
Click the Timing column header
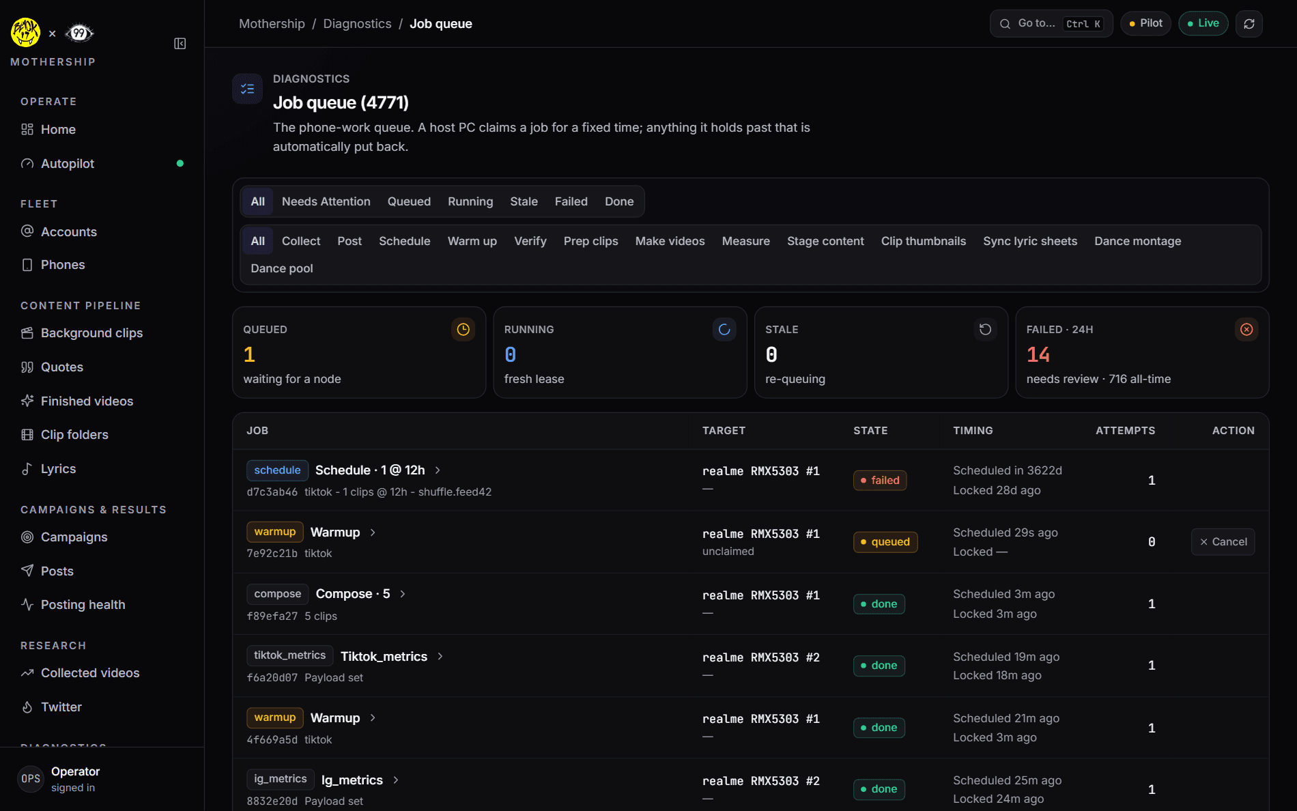click(973, 431)
